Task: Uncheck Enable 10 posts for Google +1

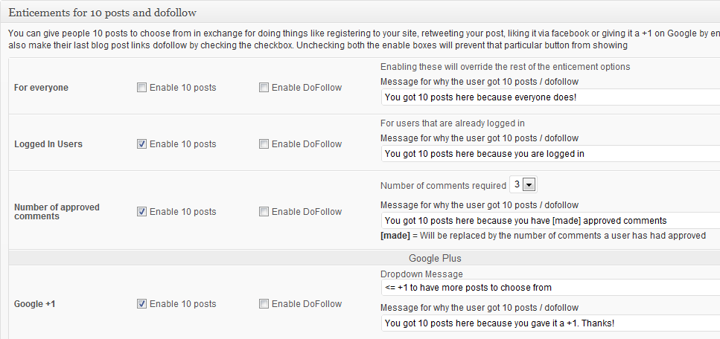Action: click(x=142, y=304)
